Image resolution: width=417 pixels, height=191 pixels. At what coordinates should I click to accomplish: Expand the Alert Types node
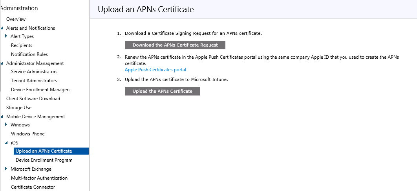(6, 36)
